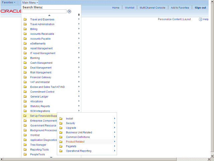This screenshot has width=214, height=161.
Task: Open the Personalize Content link
Action: pos(169,19)
